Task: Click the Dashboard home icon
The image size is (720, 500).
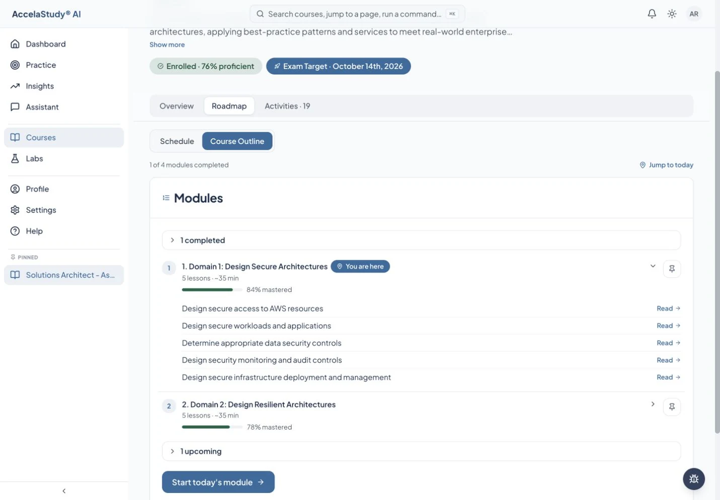Action: coord(15,44)
